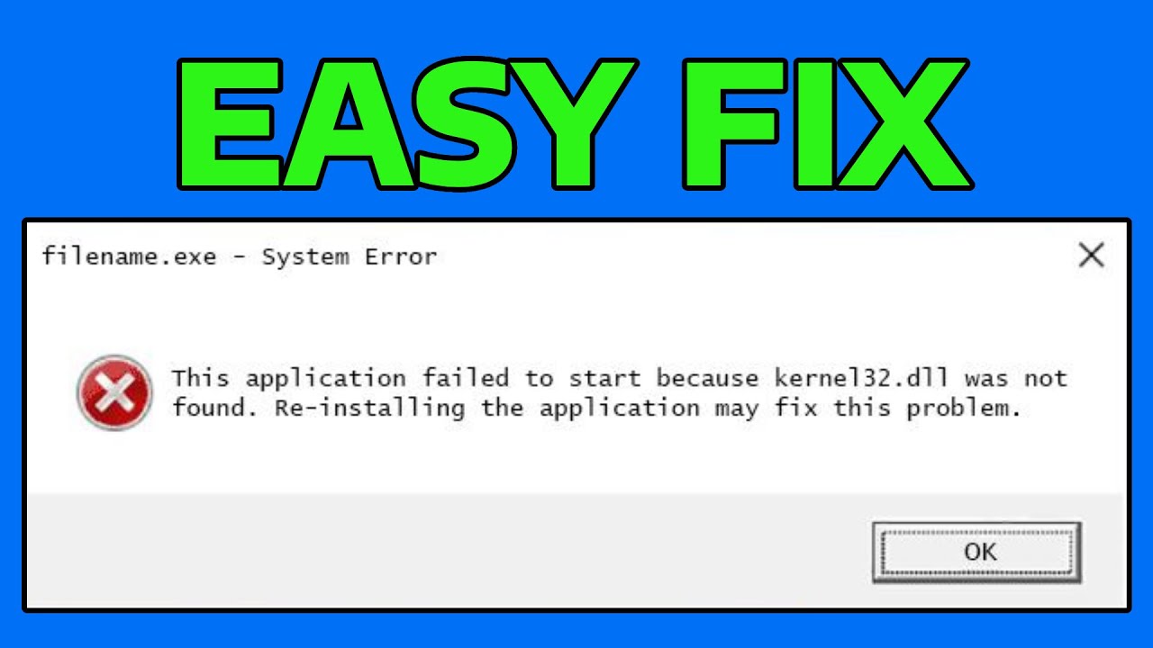This screenshot has height=648, width=1153.
Task: Click the letter 'X' in FIX
Action: click(903, 124)
